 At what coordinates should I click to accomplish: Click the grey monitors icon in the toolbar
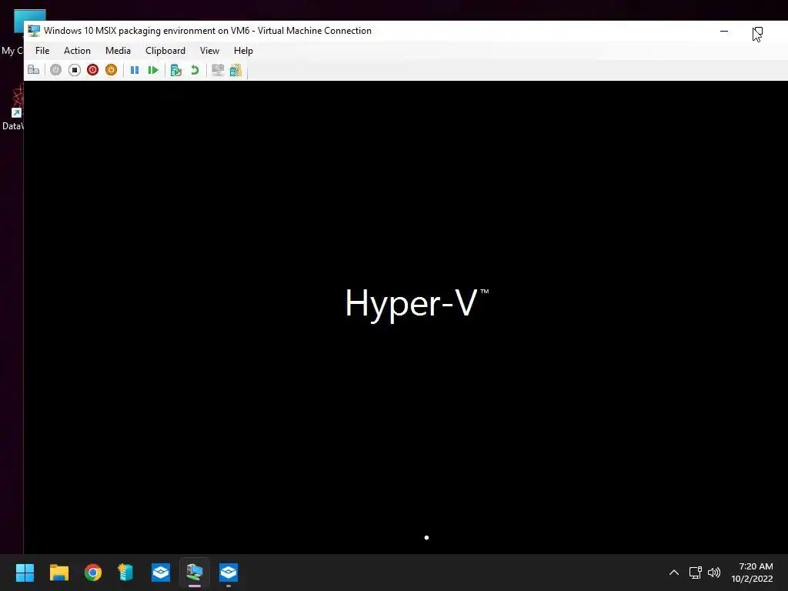coord(218,70)
